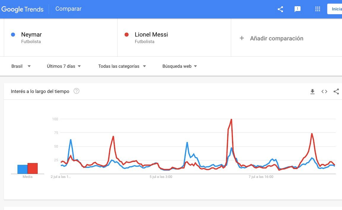Expand the Últimos 7 días time range selector

coord(63,66)
